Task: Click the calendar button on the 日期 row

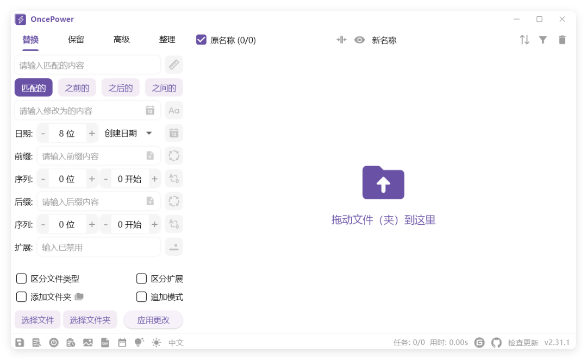Action: 174,133
